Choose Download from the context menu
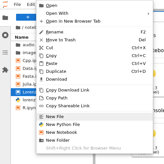Image resolution: width=164 pixels, height=164 pixels. 94,79
